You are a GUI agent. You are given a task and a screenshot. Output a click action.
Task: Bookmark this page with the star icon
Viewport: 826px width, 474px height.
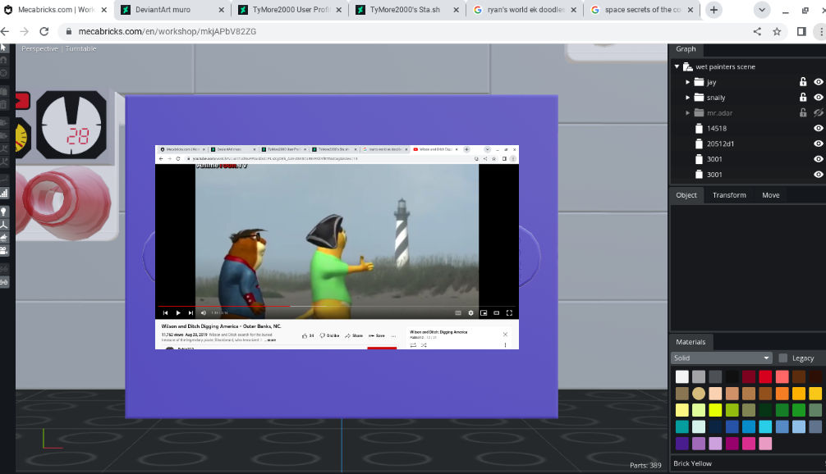pos(777,31)
